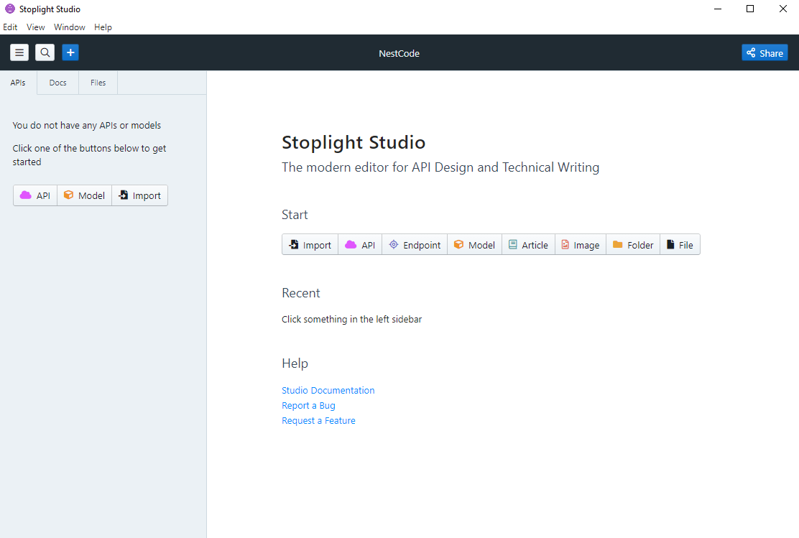Screen dimensions: 799x538
Task: Click the Share button
Action: (765, 53)
